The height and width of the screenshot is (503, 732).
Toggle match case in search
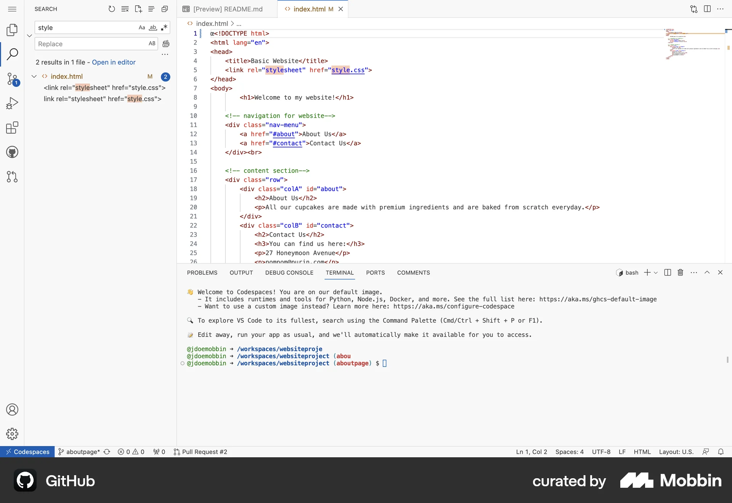[141, 27]
